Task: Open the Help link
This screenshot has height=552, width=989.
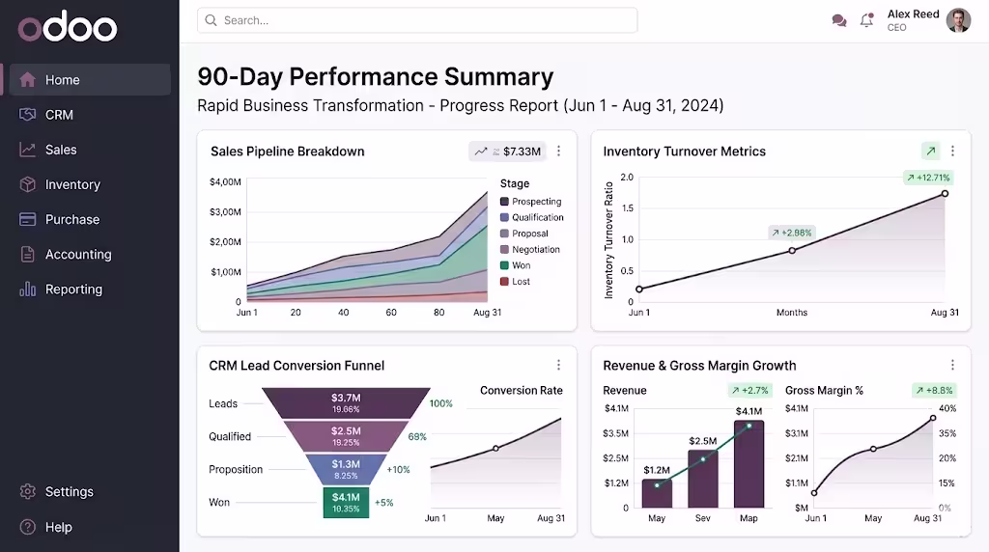Action: 58,527
